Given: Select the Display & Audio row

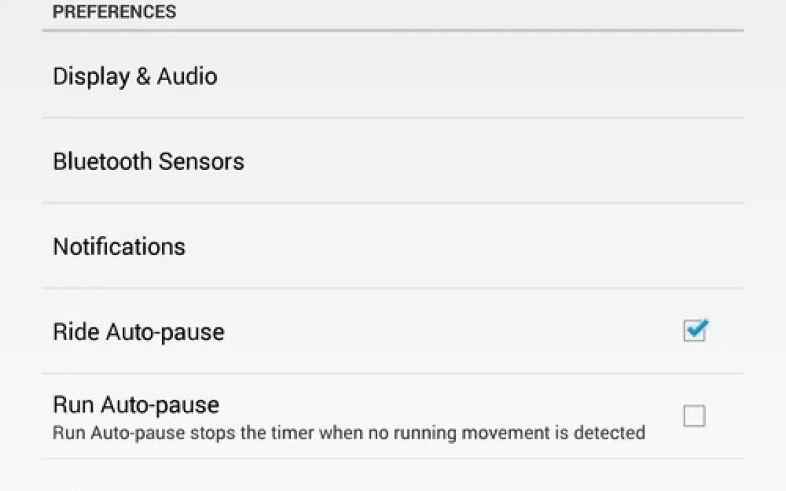Looking at the screenshot, I should click(x=392, y=76).
